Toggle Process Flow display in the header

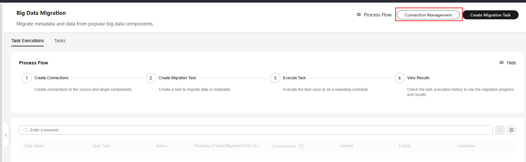(x=374, y=15)
